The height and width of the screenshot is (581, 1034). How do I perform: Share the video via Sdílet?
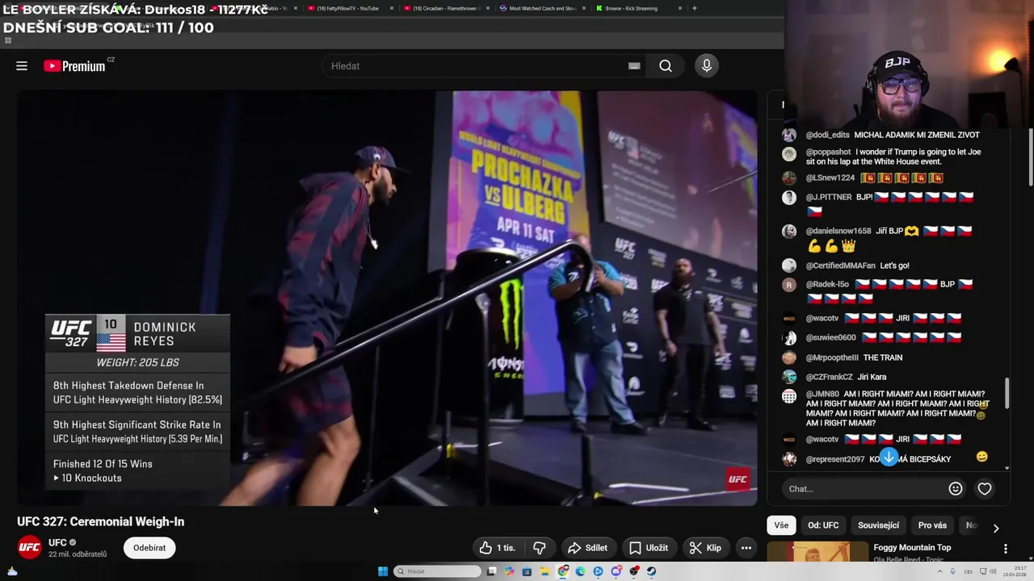[x=588, y=548]
